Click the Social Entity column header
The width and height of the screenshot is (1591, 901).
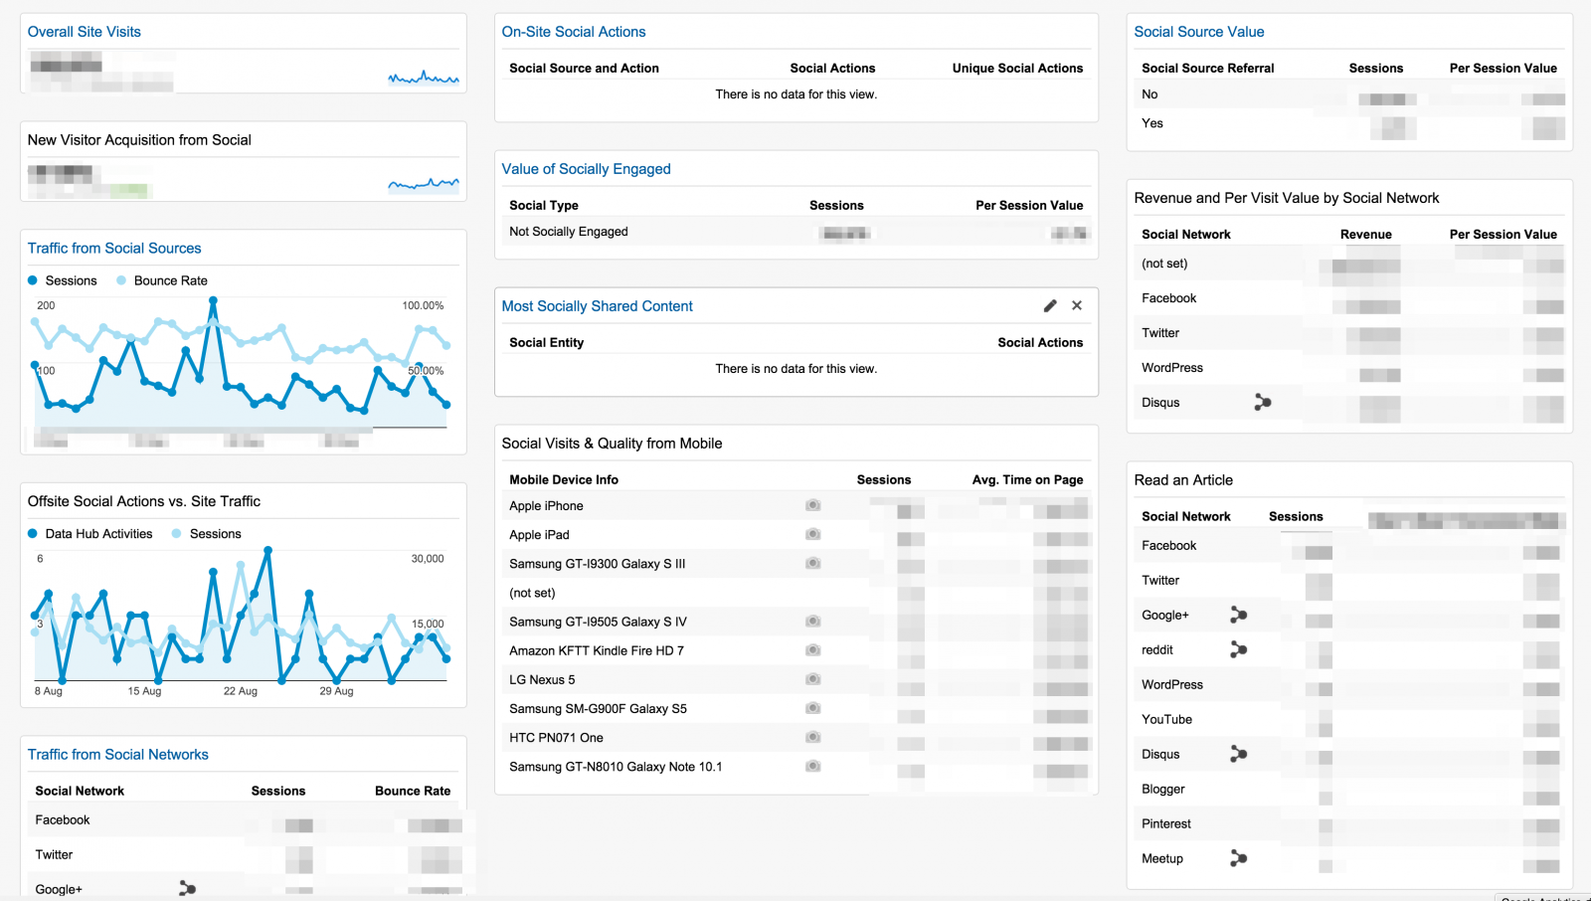point(547,343)
